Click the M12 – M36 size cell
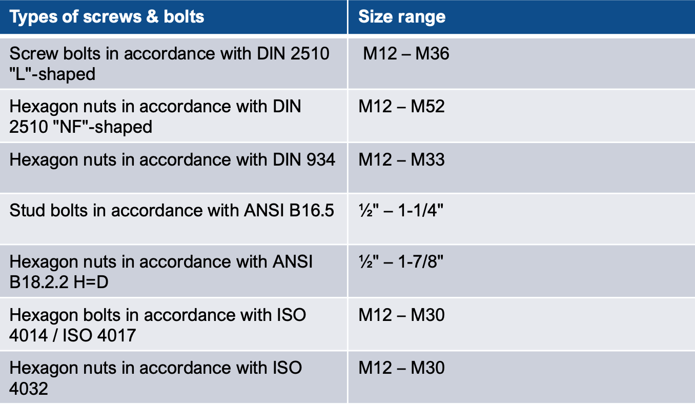The width and height of the screenshot is (695, 404). point(521,63)
